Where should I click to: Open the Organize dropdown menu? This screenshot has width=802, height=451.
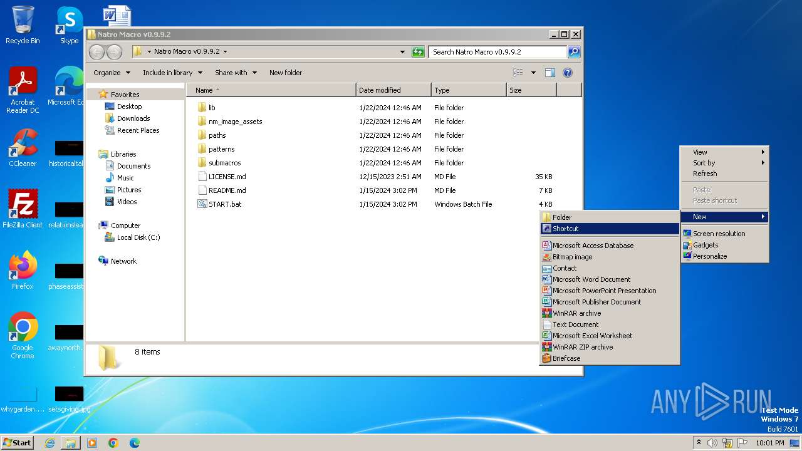pyautogui.click(x=112, y=73)
